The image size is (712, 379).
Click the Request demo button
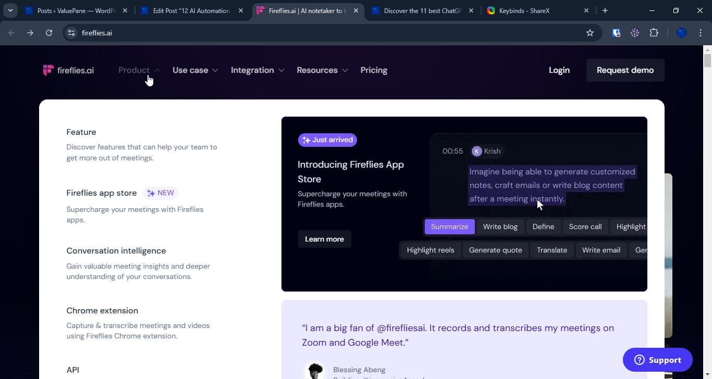coord(625,70)
